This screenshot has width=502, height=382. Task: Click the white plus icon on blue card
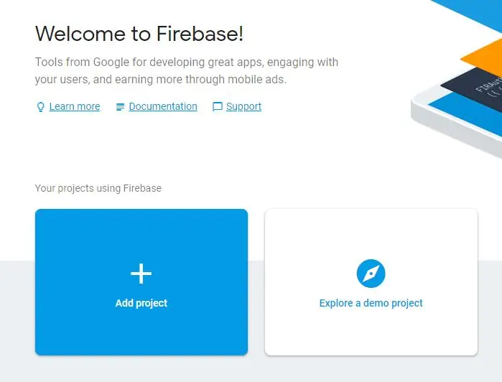[x=141, y=274]
